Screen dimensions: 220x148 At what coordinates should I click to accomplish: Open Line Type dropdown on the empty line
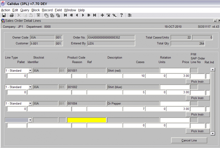[x=30, y=120]
